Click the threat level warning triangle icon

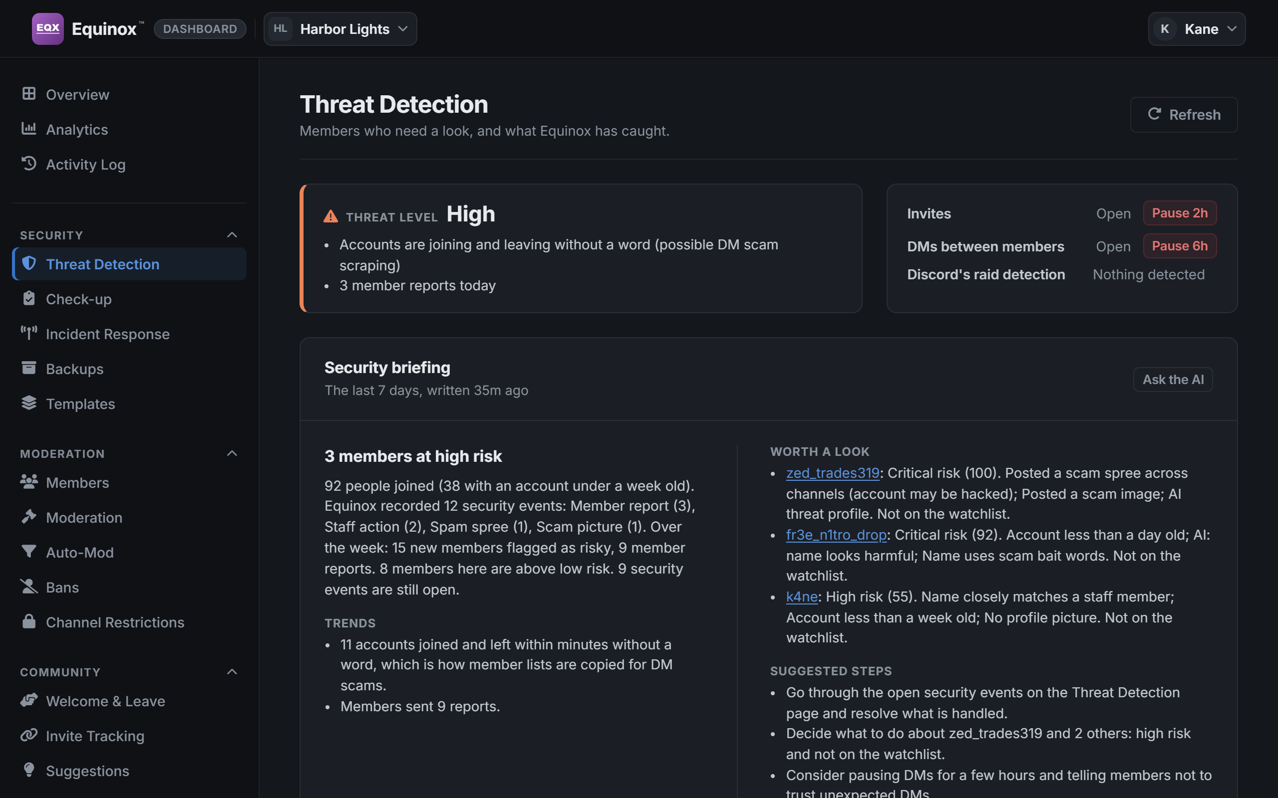click(x=330, y=216)
